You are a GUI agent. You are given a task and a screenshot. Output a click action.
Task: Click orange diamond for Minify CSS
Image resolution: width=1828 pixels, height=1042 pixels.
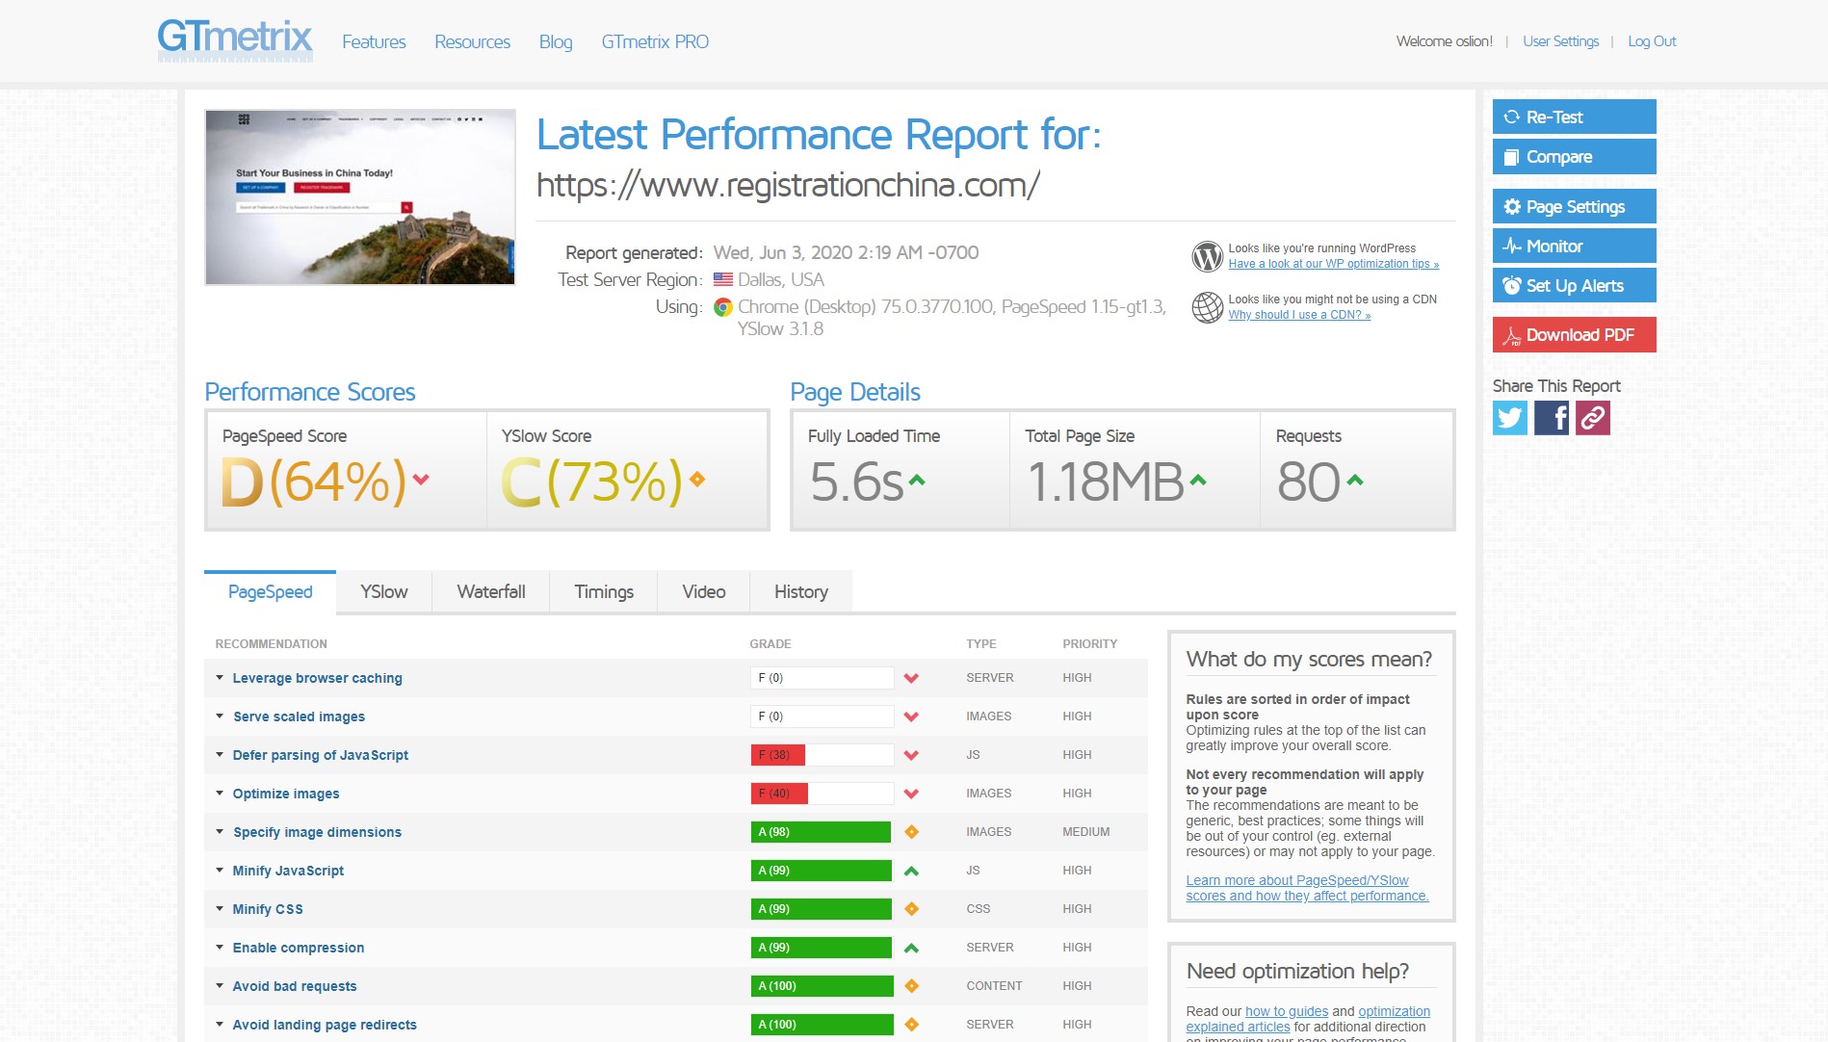coord(911,909)
